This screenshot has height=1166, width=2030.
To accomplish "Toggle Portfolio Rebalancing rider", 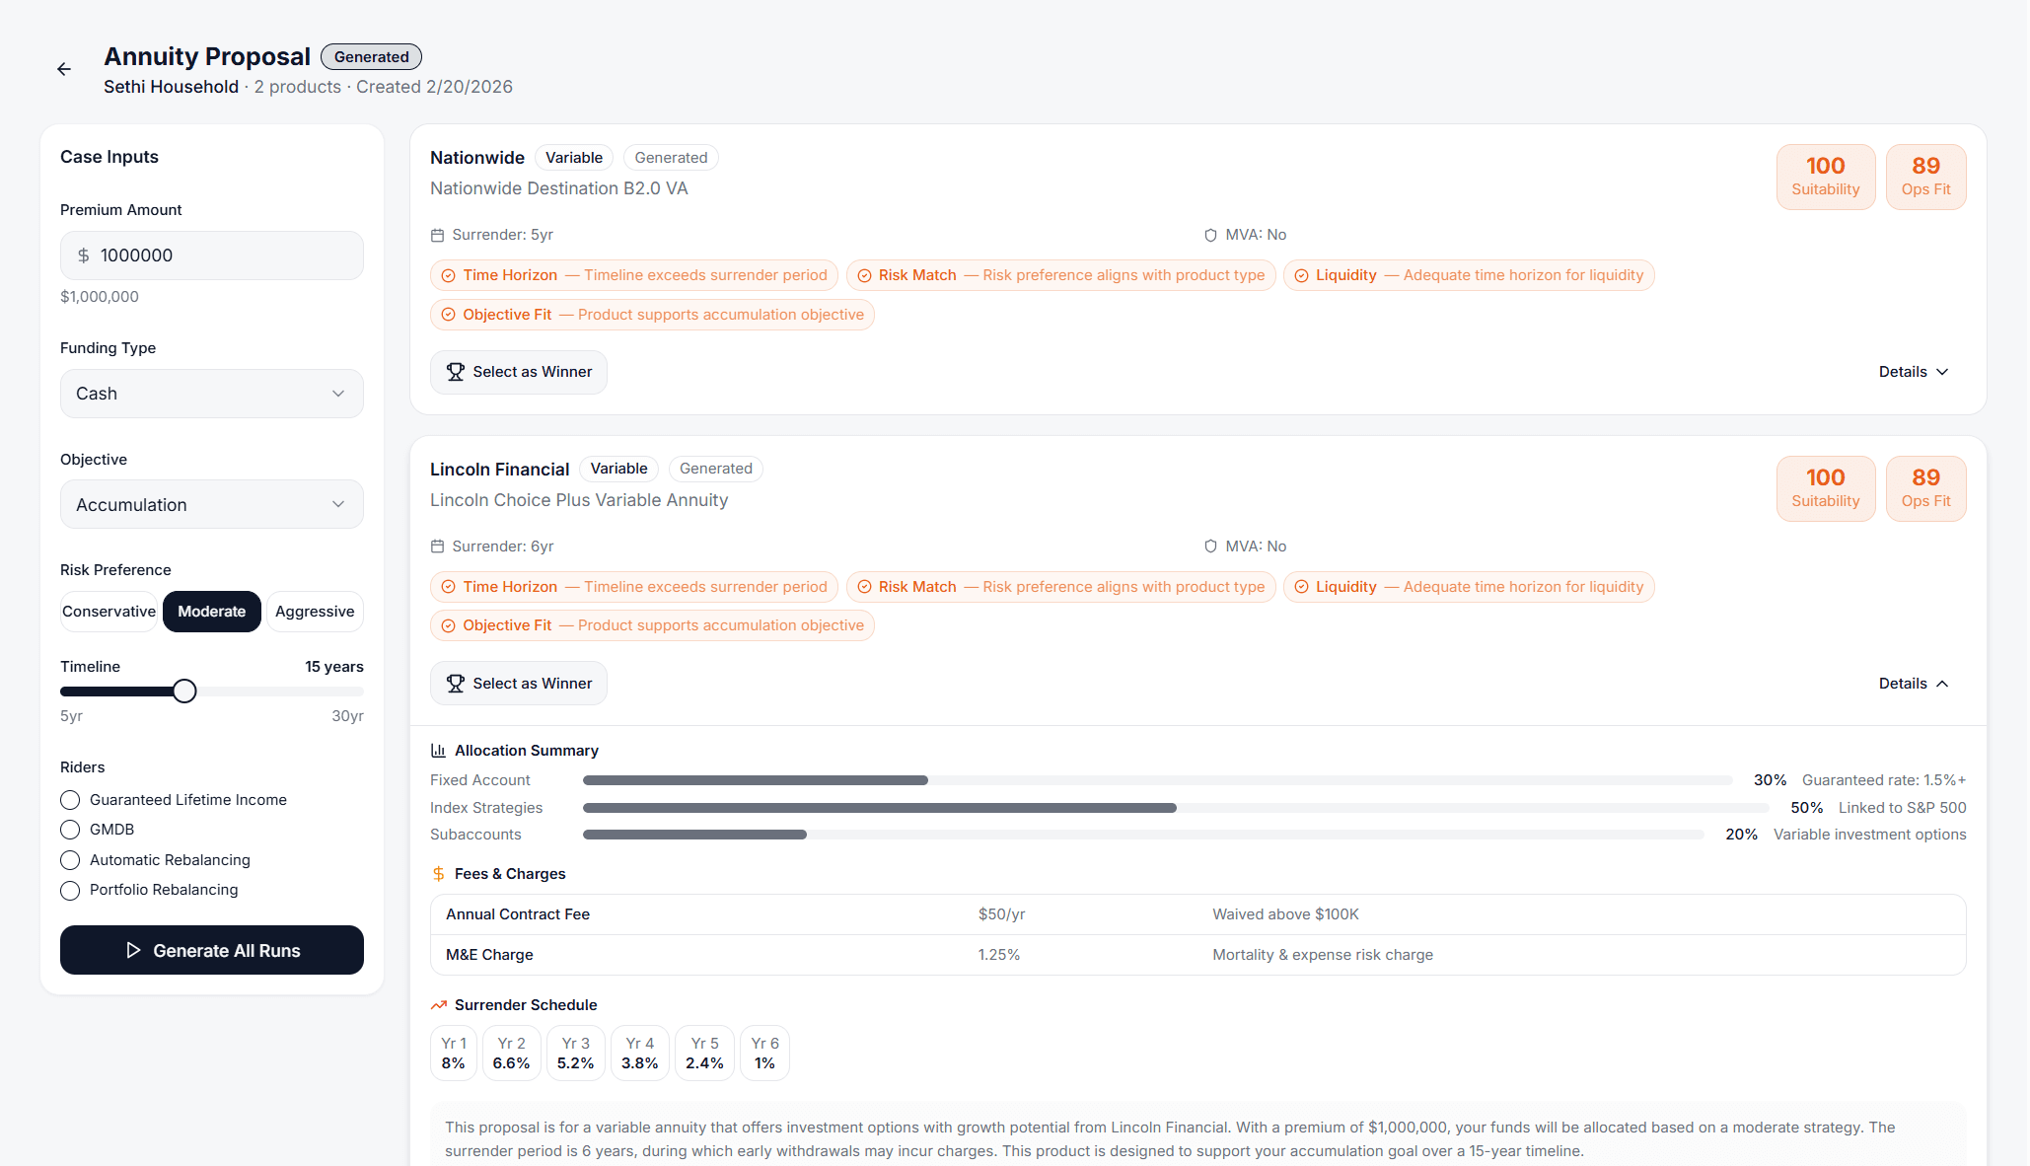I will (70, 891).
